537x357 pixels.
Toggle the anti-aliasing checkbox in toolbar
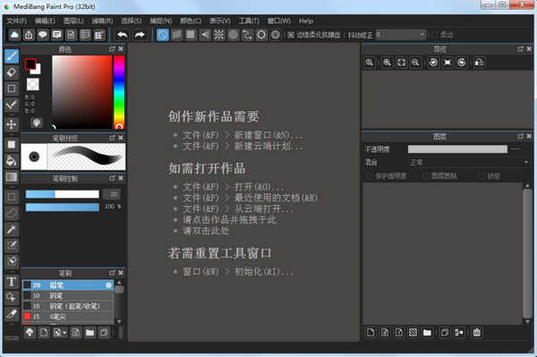coord(291,35)
